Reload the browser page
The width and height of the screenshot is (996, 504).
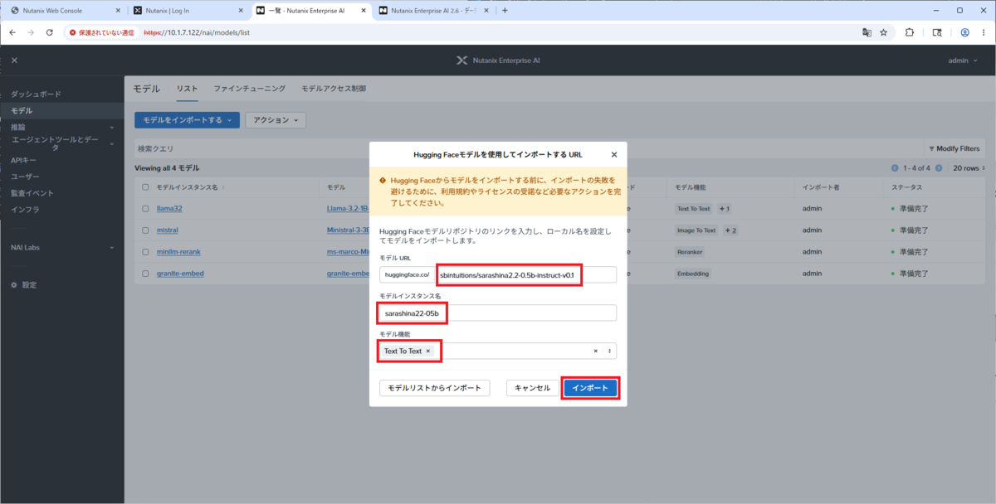click(50, 33)
